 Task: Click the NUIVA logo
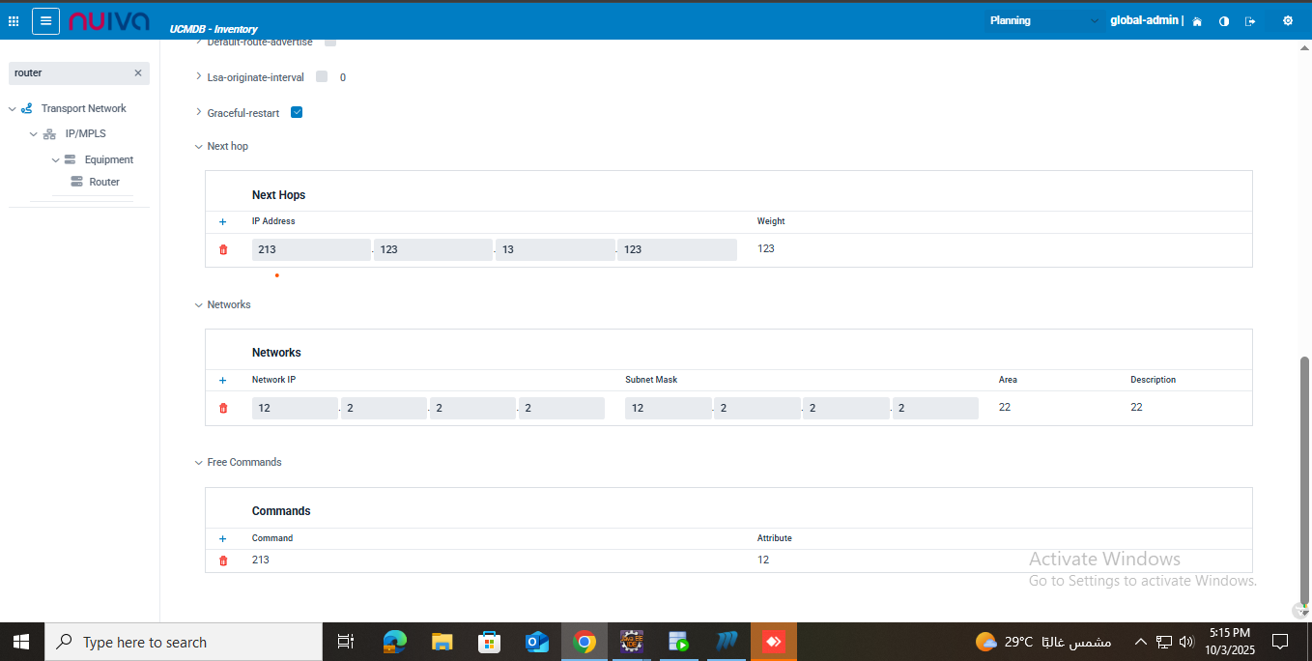(109, 20)
